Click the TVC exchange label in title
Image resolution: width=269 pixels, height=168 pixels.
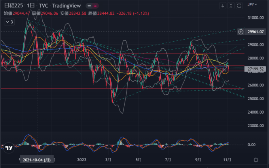coord(43,6)
